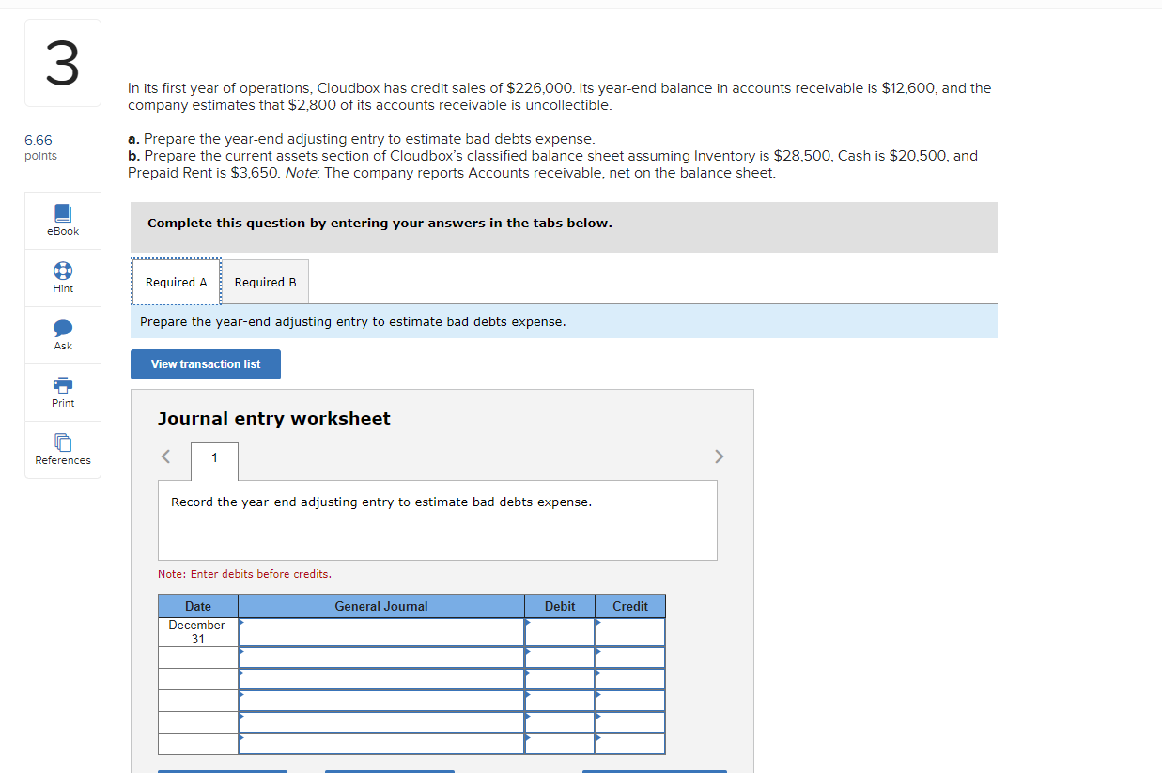The image size is (1162, 773).
Task: Click the left navigation chevron in the worksheet
Action: pyautogui.click(x=165, y=456)
